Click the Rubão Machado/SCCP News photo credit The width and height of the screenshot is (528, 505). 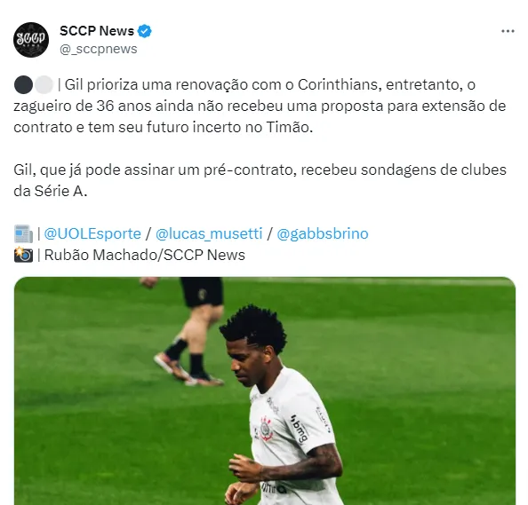point(145,255)
